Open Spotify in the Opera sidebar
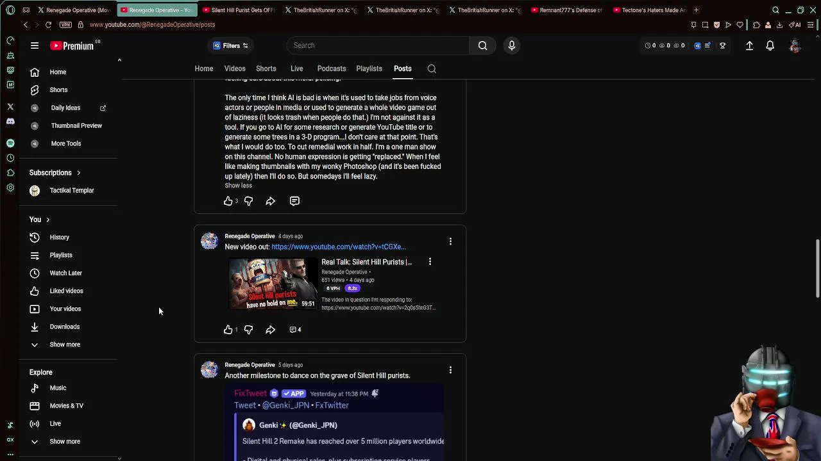821x461 pixels. click(10, 143)
